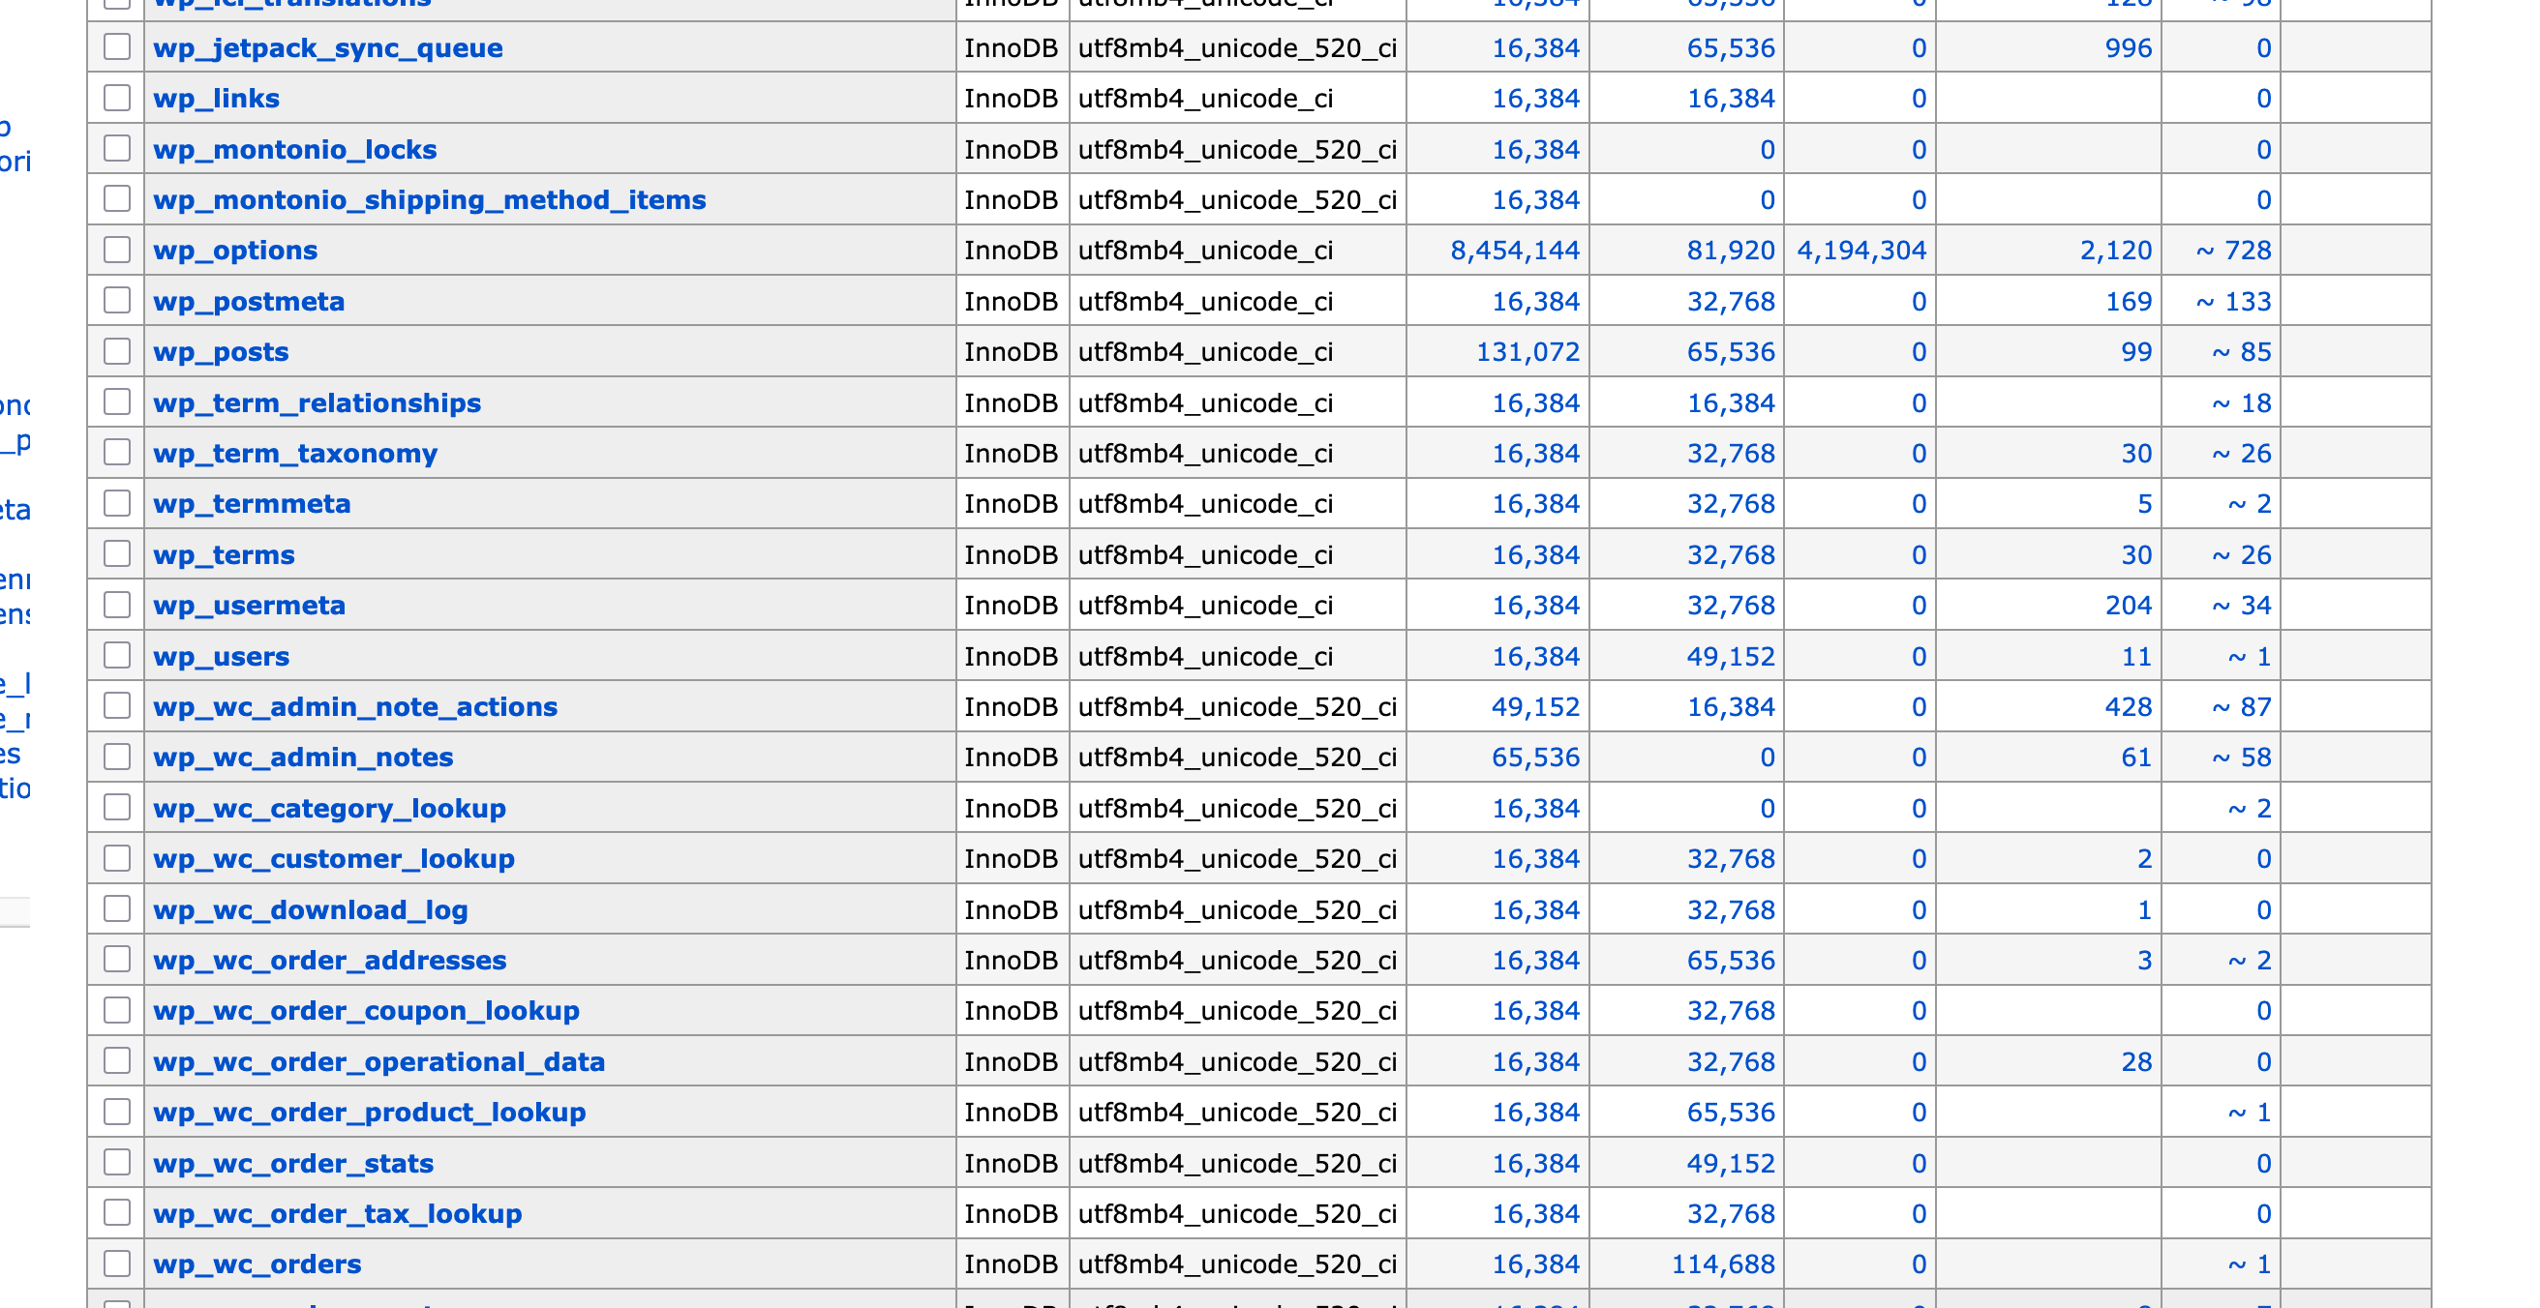Click auto increment 204 for wp_usermeta
The width and height of the screenshot is (2540, 1308).
tap(2128, 606)
